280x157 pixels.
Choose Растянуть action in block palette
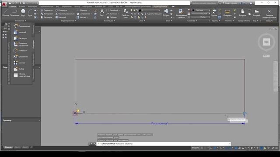tap(20, 38)
